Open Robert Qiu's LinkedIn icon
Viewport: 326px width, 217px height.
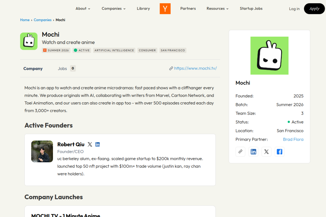tap(98, 144)
